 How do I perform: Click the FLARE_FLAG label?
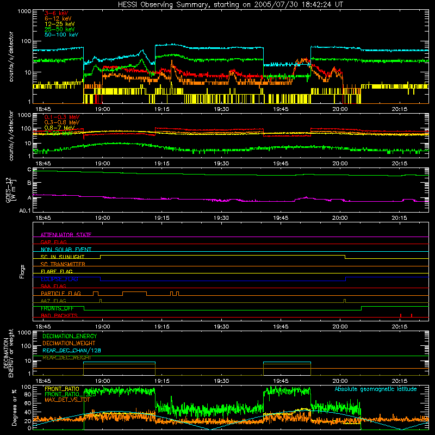57,271
